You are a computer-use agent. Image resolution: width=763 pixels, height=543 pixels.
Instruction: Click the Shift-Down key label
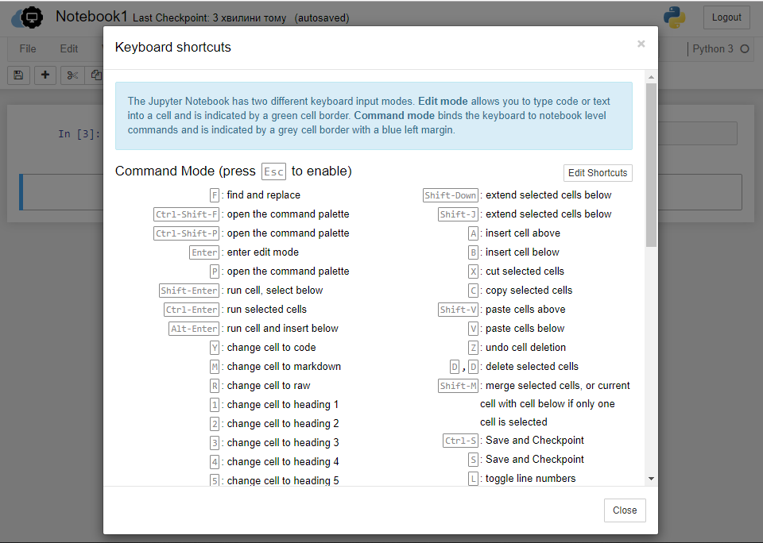pyautogui.click(x=451, y=195)
